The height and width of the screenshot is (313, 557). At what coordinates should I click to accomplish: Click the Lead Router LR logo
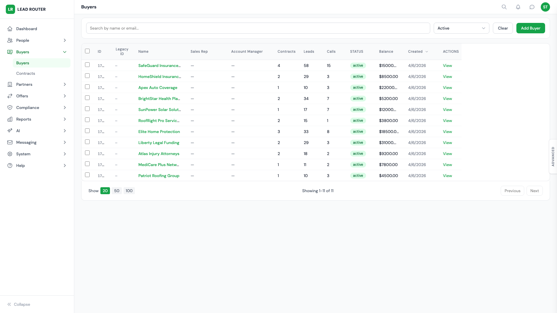(10, 9)
